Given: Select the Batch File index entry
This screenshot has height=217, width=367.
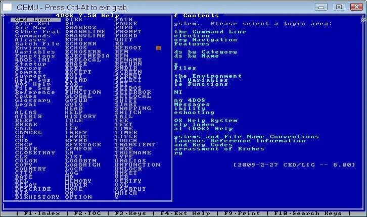Looking at the screenshot, I should (x=37, y=44).
